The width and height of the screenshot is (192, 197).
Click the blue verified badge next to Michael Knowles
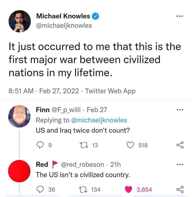(96, 16)
